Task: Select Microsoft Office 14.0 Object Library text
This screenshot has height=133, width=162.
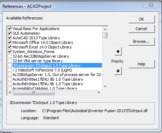Action: pyautogui.click(x=43, y=42)
